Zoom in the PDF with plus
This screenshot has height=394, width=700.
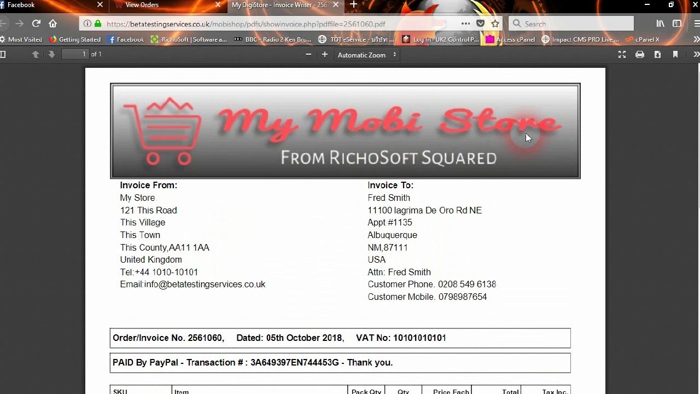[325, 54]
